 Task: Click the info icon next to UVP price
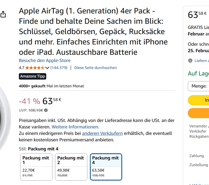46,110
